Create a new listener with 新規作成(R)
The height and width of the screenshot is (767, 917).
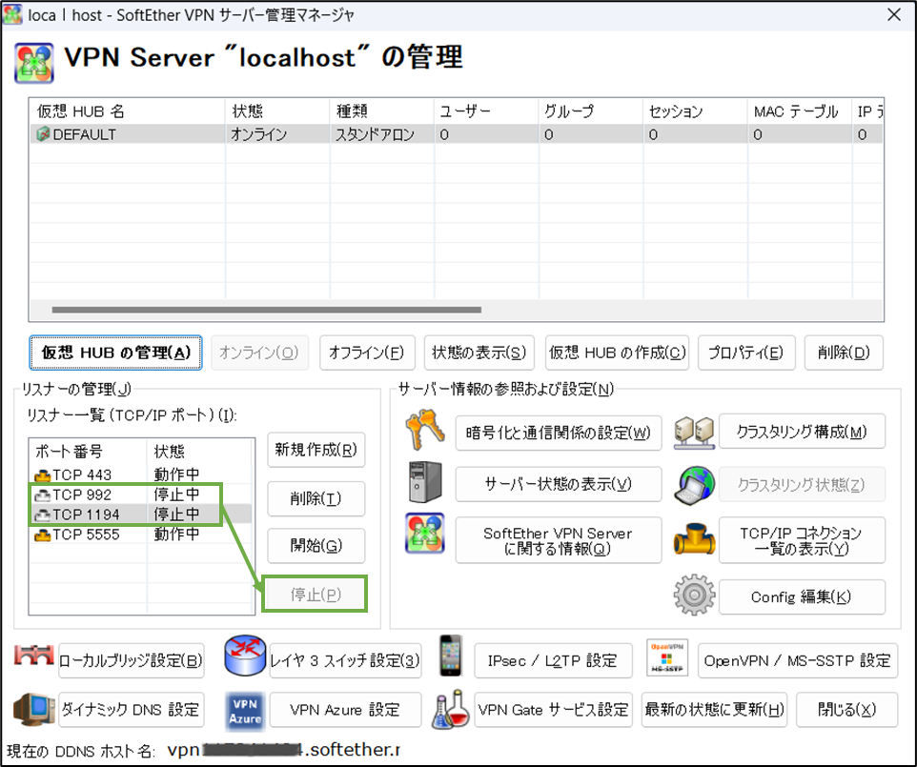[316, 450]
